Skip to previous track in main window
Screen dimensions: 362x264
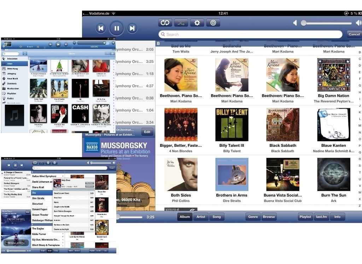pyautogui.click(x=101, y=28)
